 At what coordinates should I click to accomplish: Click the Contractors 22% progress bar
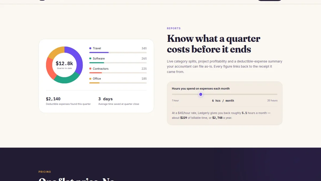pyautogui.click(x=118, y=73)
